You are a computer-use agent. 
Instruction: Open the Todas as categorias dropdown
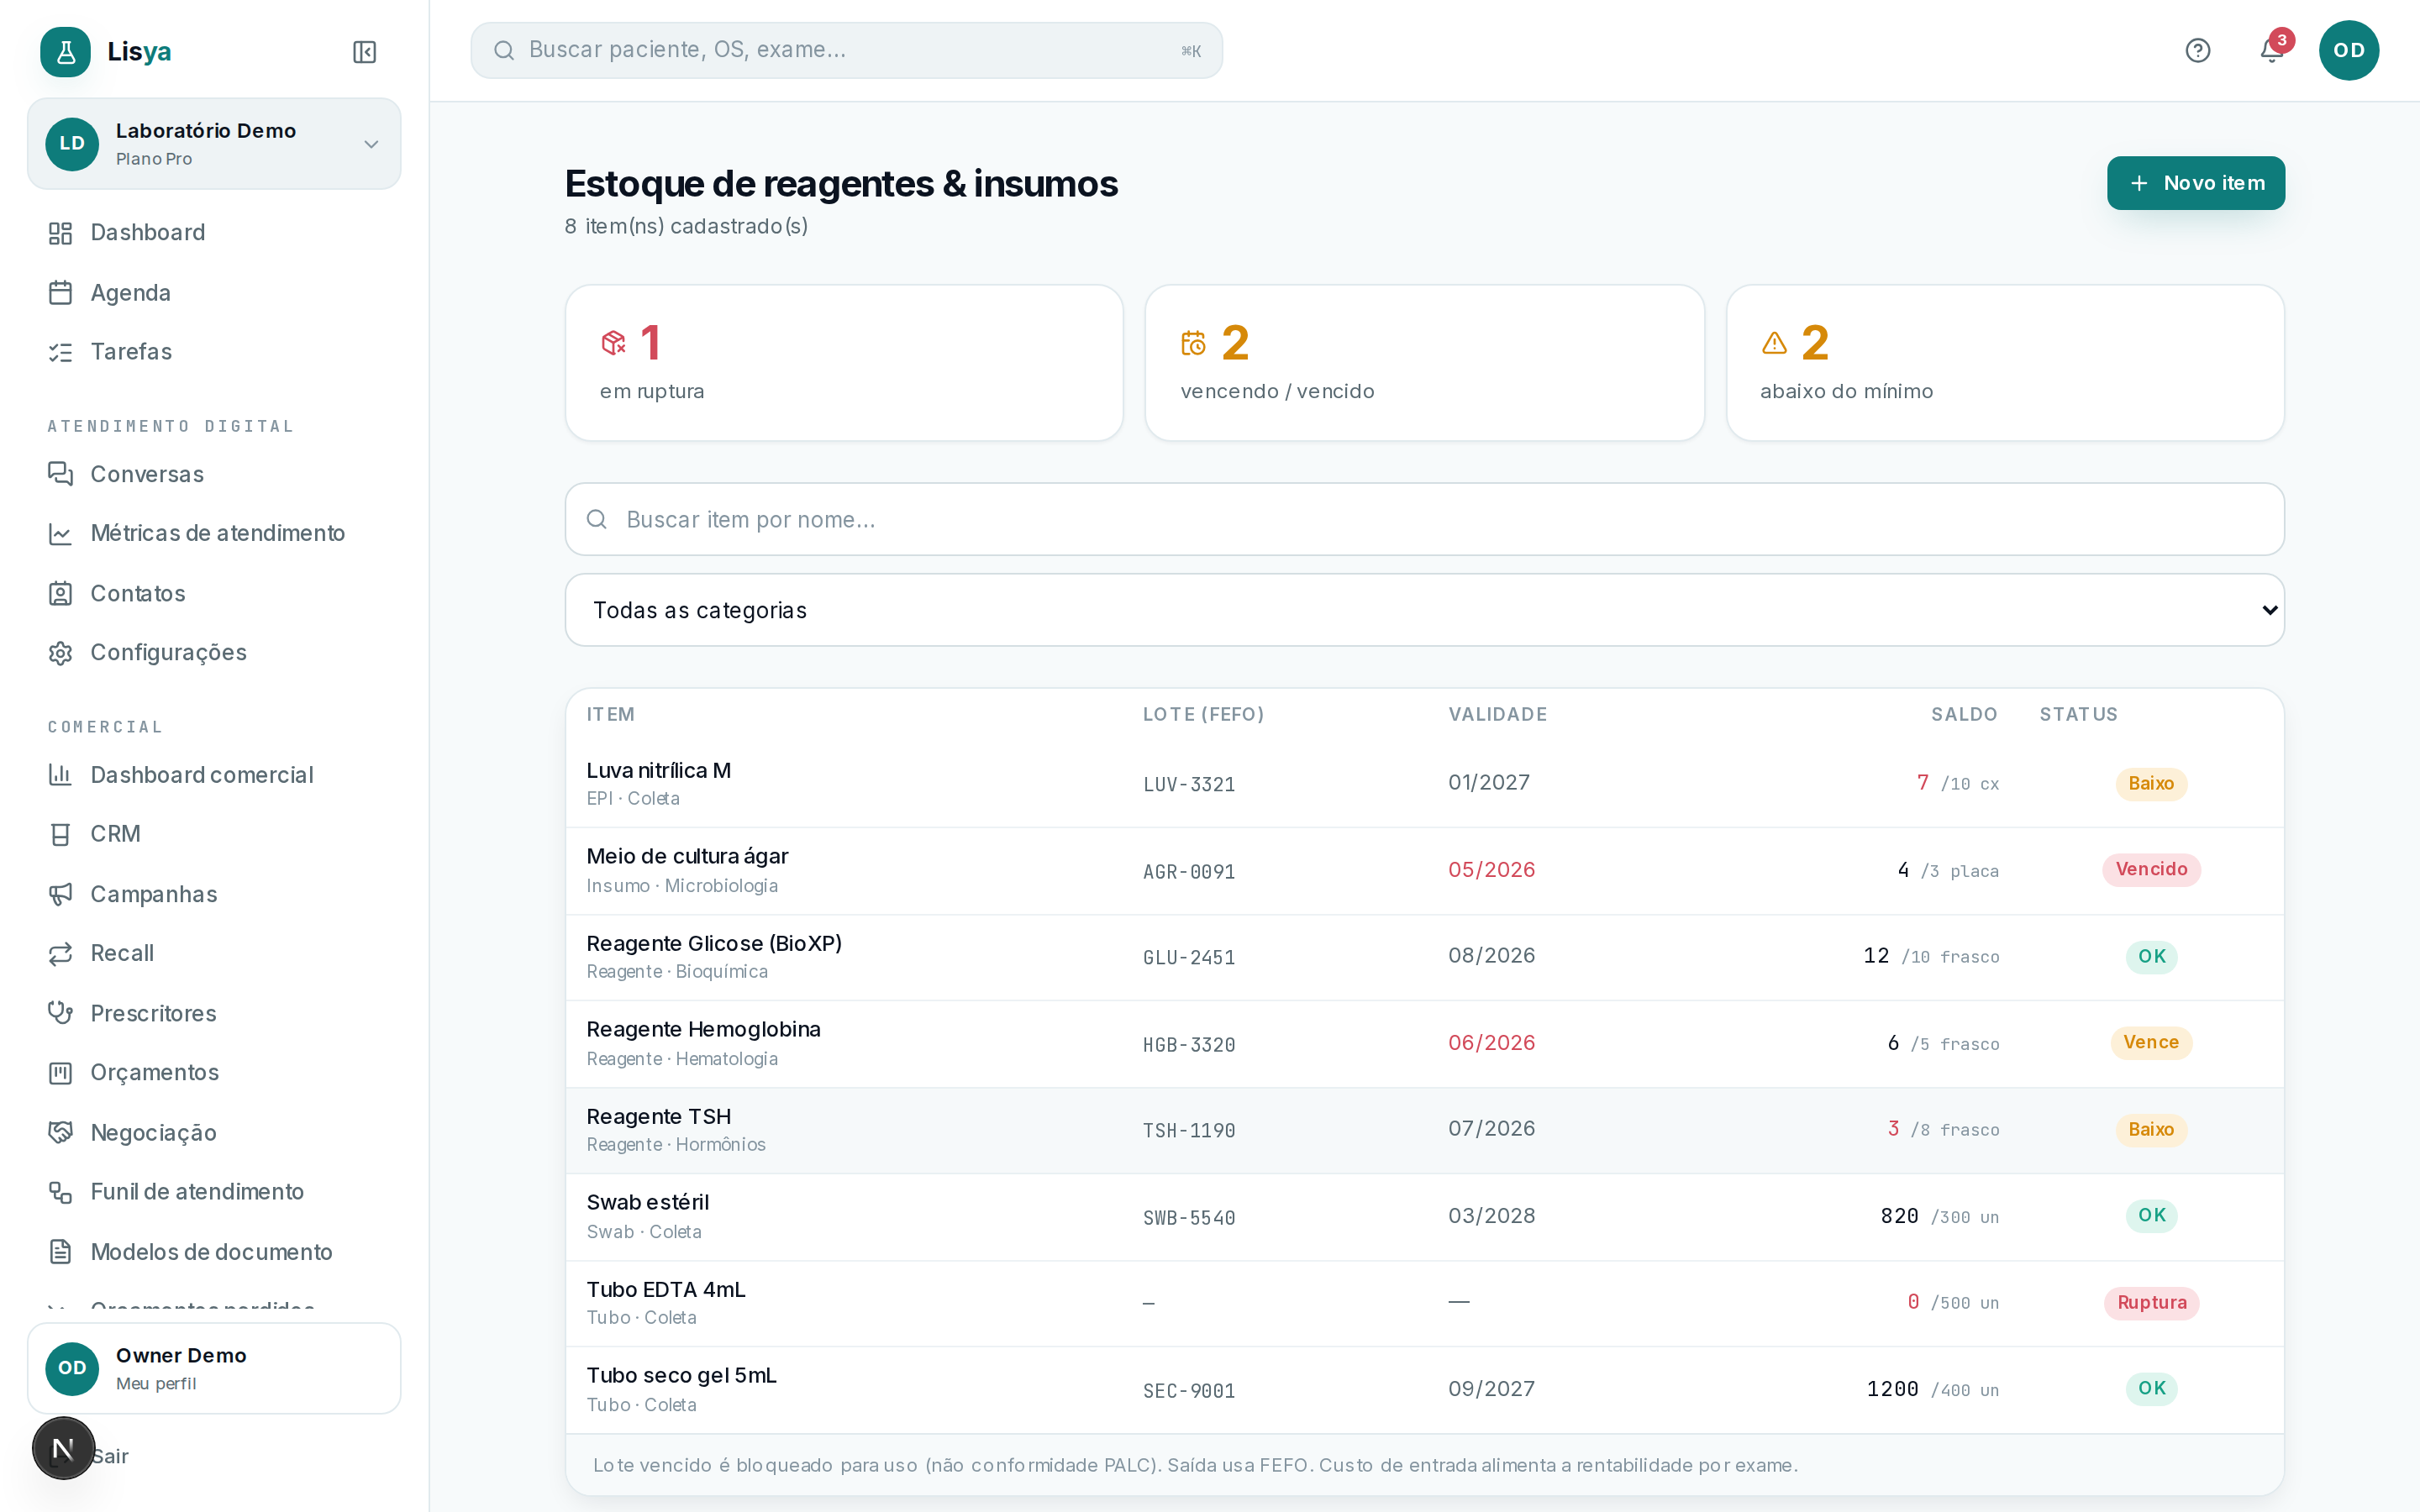coord(1424,610)
